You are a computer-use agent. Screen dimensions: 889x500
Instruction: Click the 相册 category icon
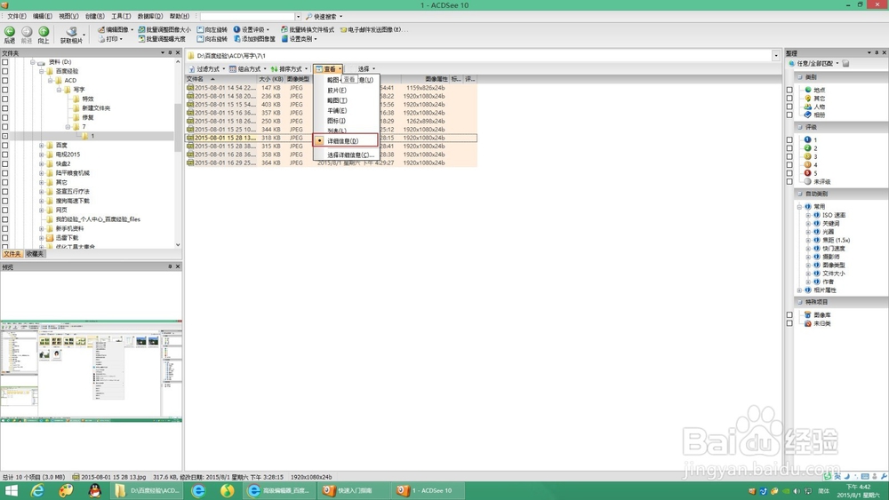click(808, 115)
